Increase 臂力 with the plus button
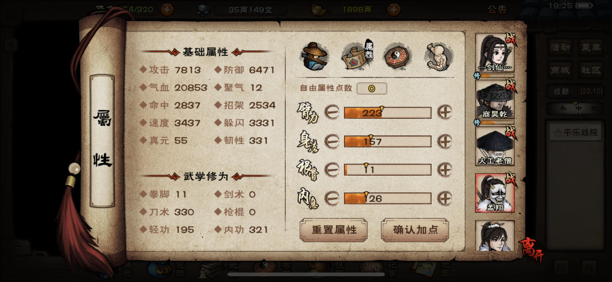 (x=445, y=112)
